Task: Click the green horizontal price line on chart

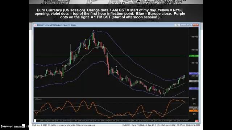Action: click(x=110, y=56)
